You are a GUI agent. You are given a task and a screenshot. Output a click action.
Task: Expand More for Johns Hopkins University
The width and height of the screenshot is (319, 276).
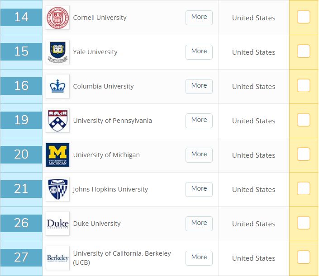199,189
